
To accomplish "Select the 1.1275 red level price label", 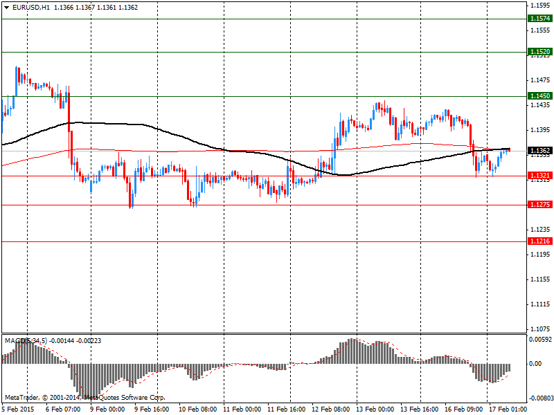I will (540, 205).
